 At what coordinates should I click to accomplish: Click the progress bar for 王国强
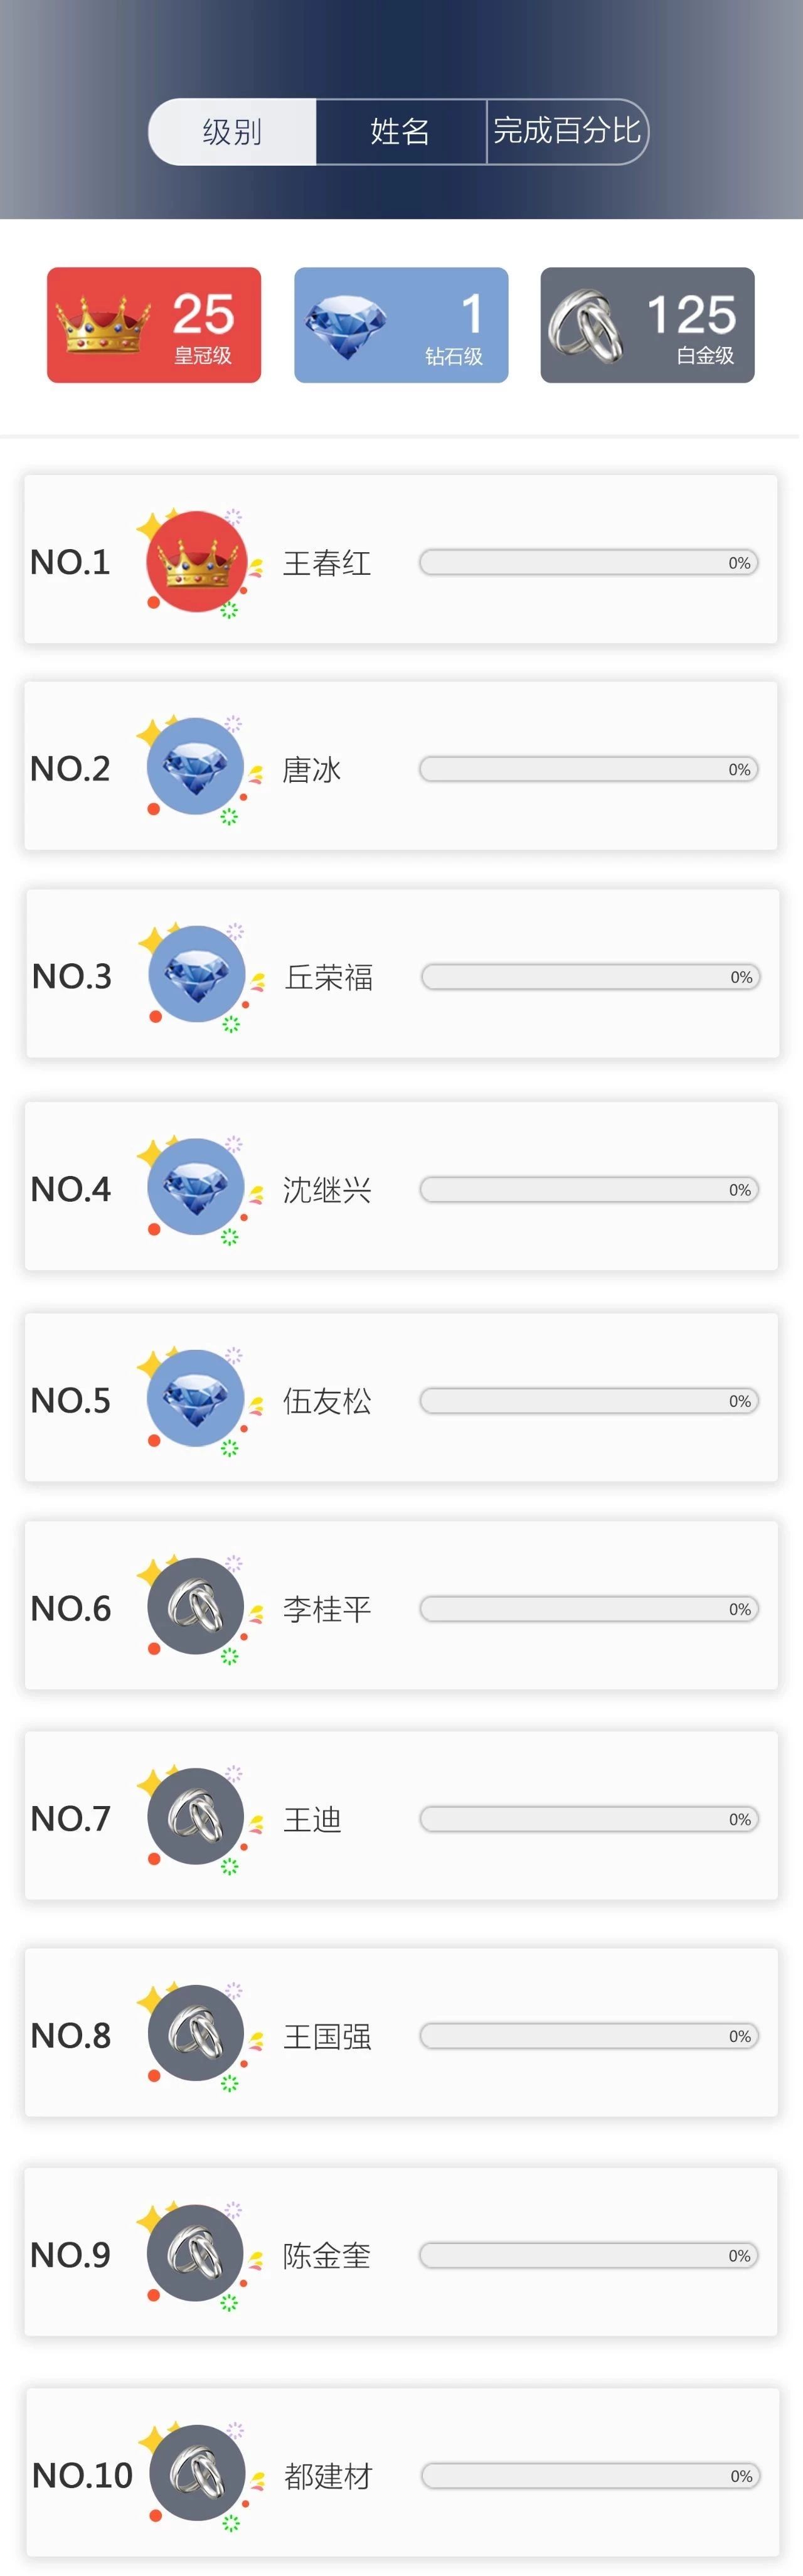[x=589, y=2036]
